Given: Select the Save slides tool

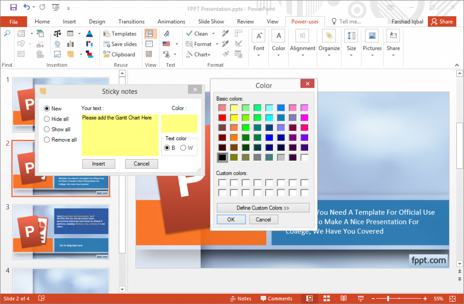Looking at the screenshot, I should 121,44.
